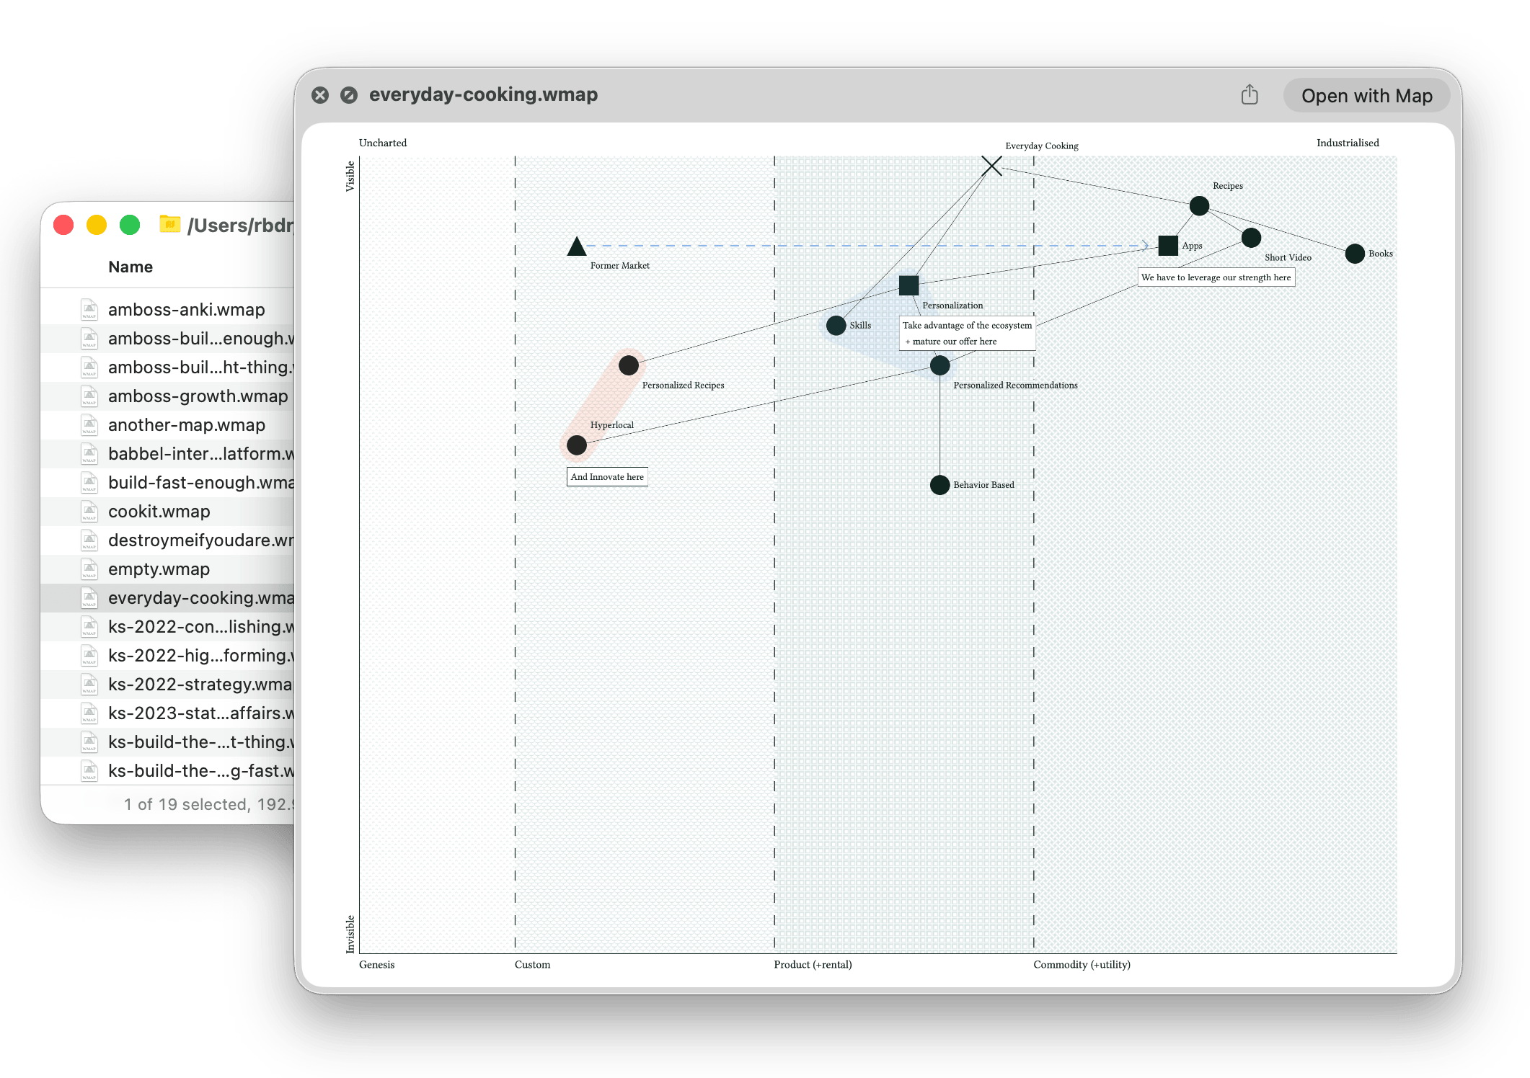1530x1078 pixels.
Task: Click the folder icon in Finder title
Action: [169, 225]
